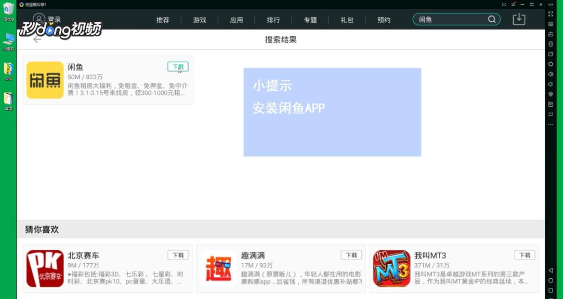Image resolution: width=563 pixels, height=299 pixels.
Task: Open the 趣满满 app icon
Action: 218,268
